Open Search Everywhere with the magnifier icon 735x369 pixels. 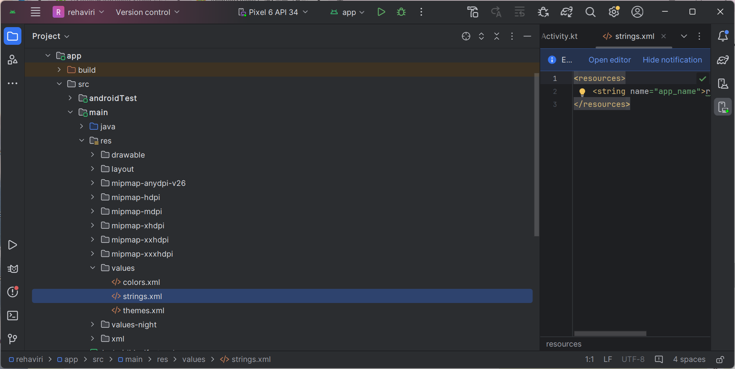click(x=591, y=12)
